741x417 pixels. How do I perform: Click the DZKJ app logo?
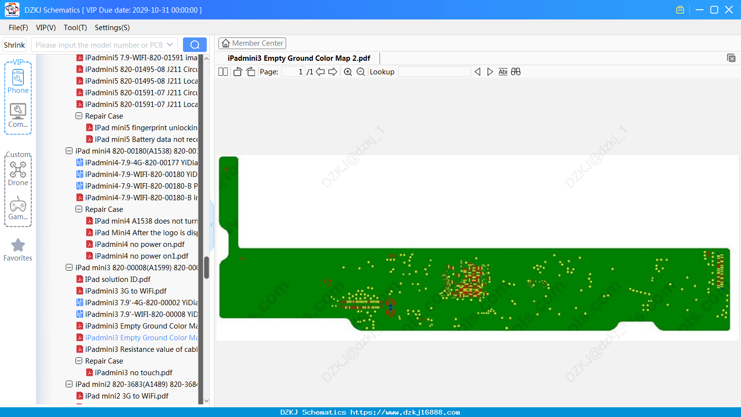(x=12, y=10)
